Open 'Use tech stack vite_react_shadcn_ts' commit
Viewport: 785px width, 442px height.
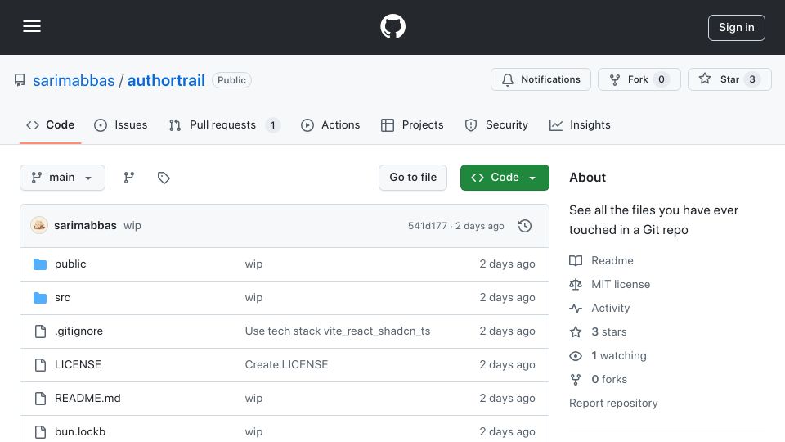pos(338,331)
